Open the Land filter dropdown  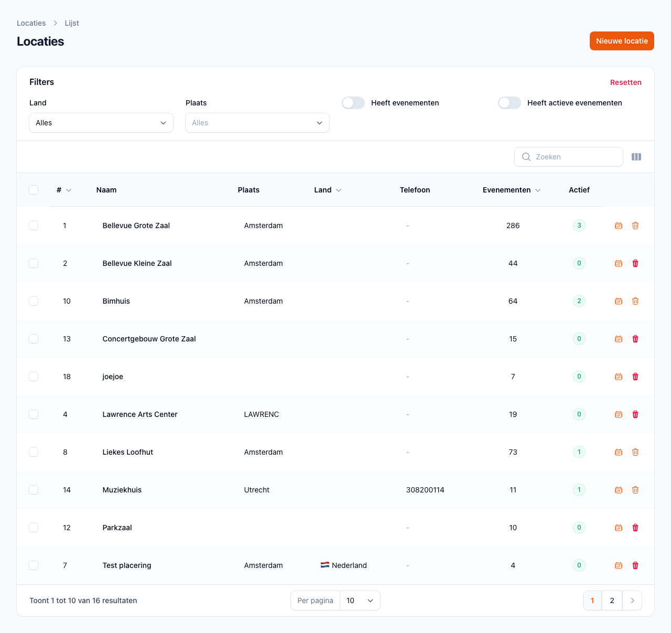pos(101,123)
